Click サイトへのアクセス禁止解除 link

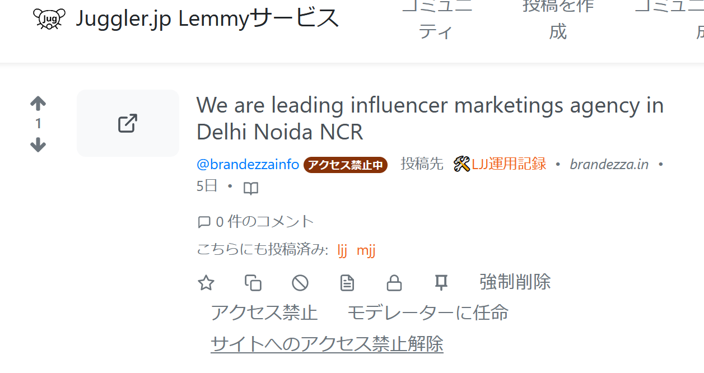pyautogui.click(x=327, y=343)
